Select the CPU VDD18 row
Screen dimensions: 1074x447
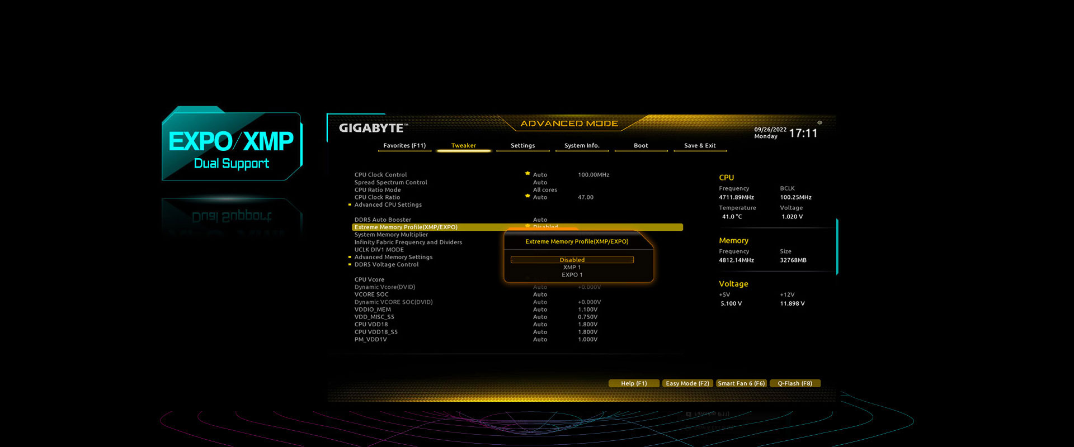pyautogui.click(x=371, y=325)
